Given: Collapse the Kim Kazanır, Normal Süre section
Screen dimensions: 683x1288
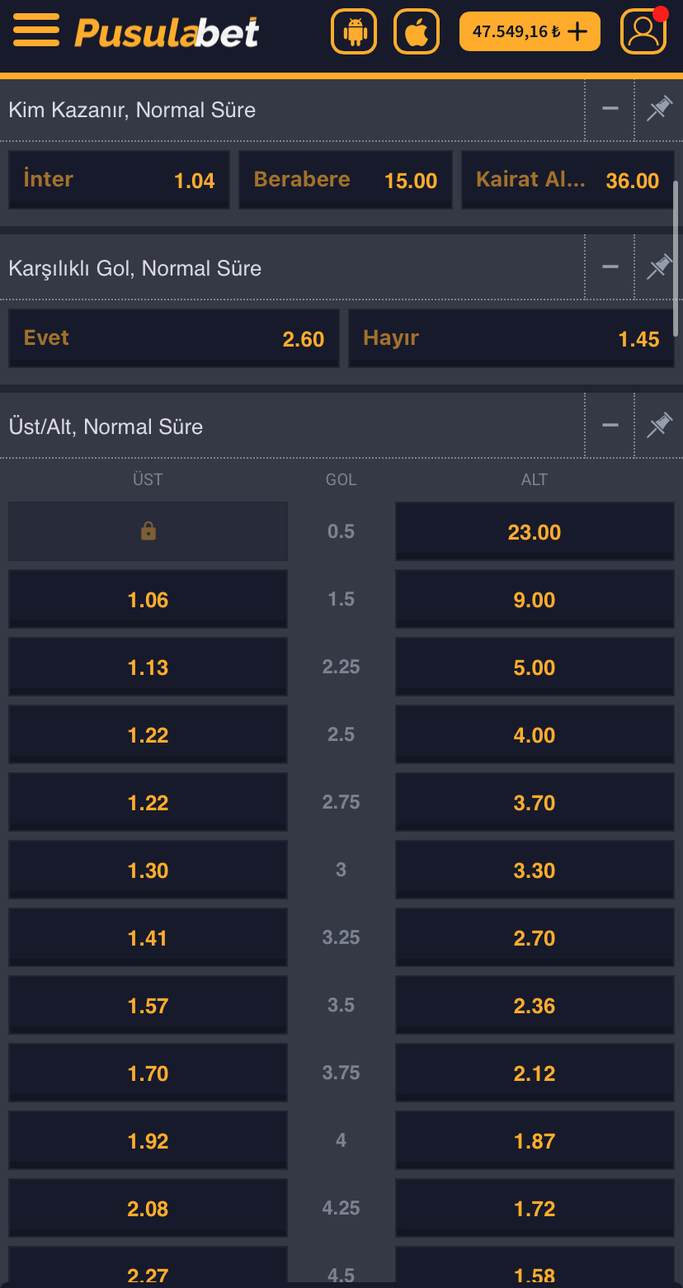Looking at the screenshot, I should (610, 109).
